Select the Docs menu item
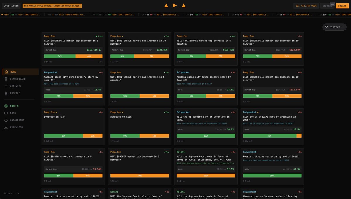This screenshot has height=199, width=351. 13,113
